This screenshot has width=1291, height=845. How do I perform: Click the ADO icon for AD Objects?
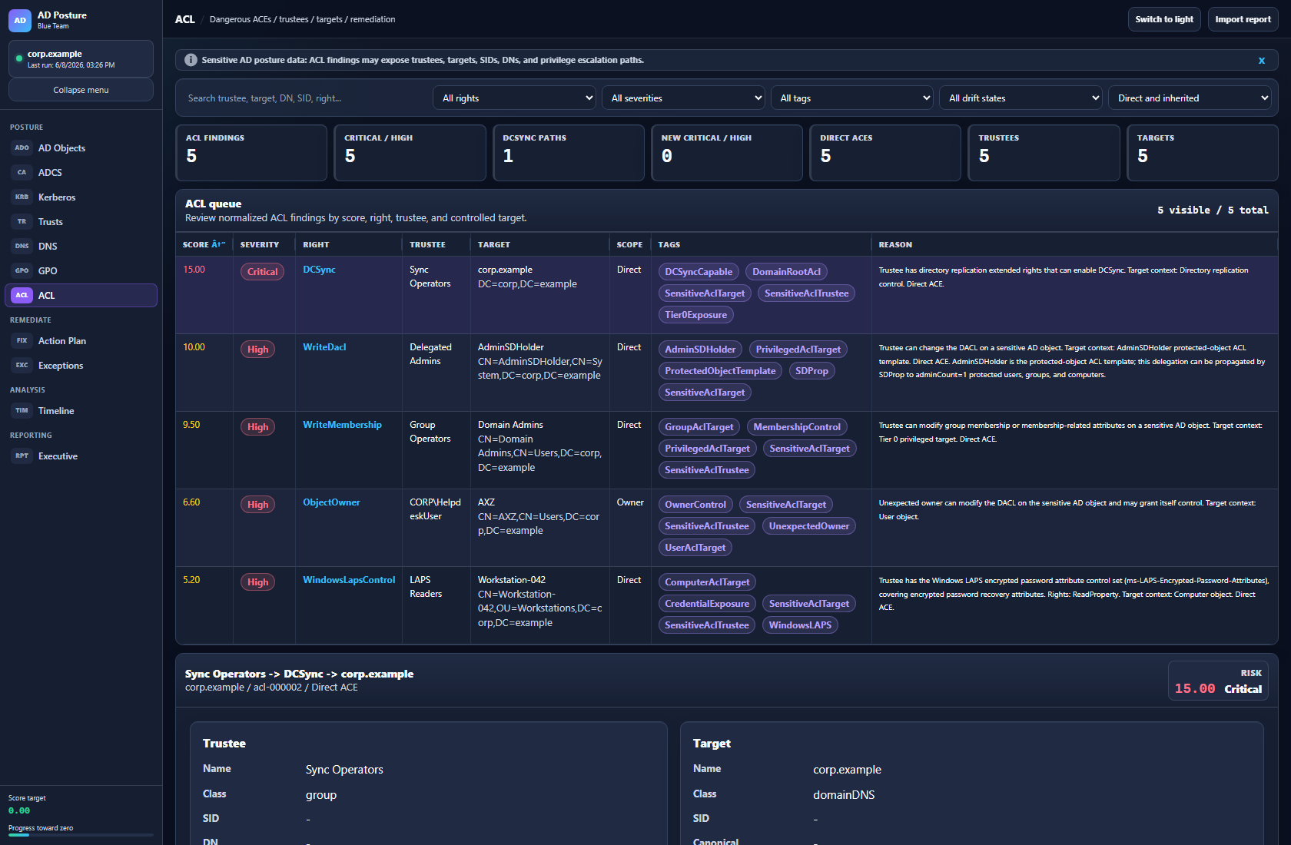22,148
